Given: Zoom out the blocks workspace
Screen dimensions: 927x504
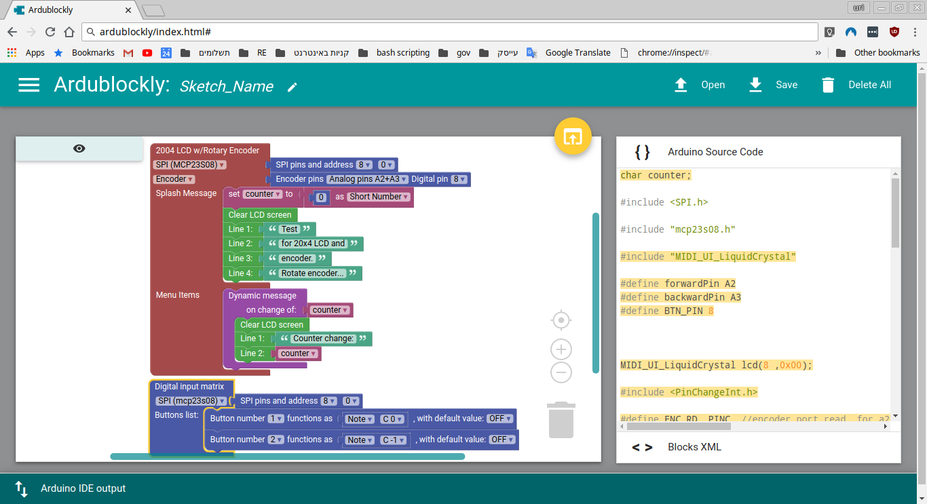Looking at the screenshot, I should (561, 372).
